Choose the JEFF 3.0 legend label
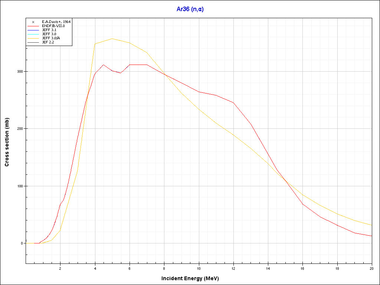This screenshot has height=285, width=380. pyautogui.click(x=49, y=34)
